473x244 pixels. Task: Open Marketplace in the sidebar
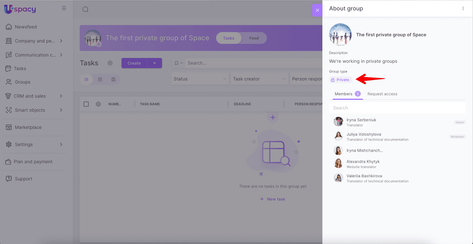point(28,127)
